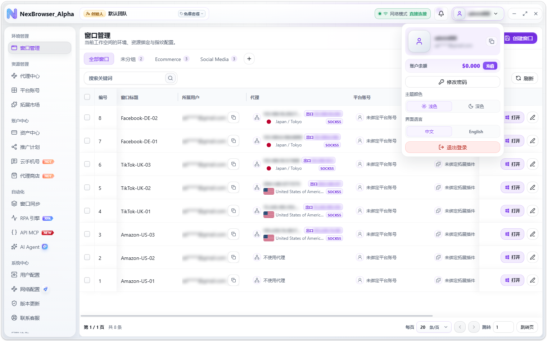Open the 免费套餐 plan dropdown
The height and width of the screenshot is (341, 547).
pyautogui.click(x=192, y=14)
